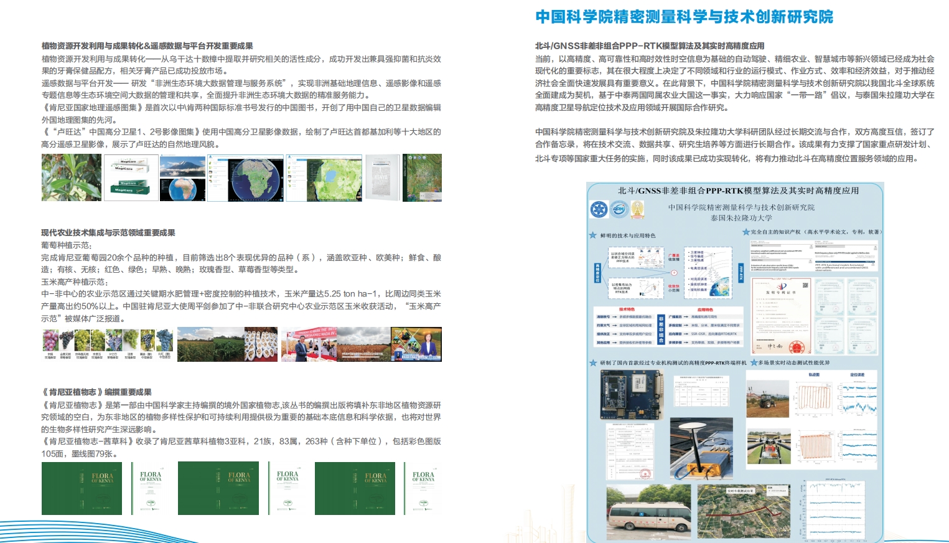Click bold section heading 北斗/GNSS above body text

coord(650,46)
